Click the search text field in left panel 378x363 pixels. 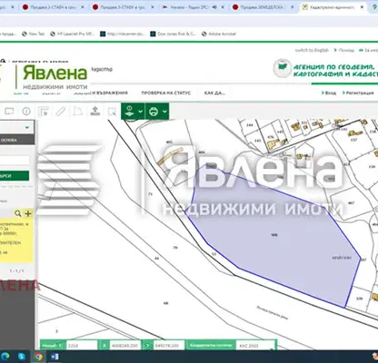click(15, 161)
